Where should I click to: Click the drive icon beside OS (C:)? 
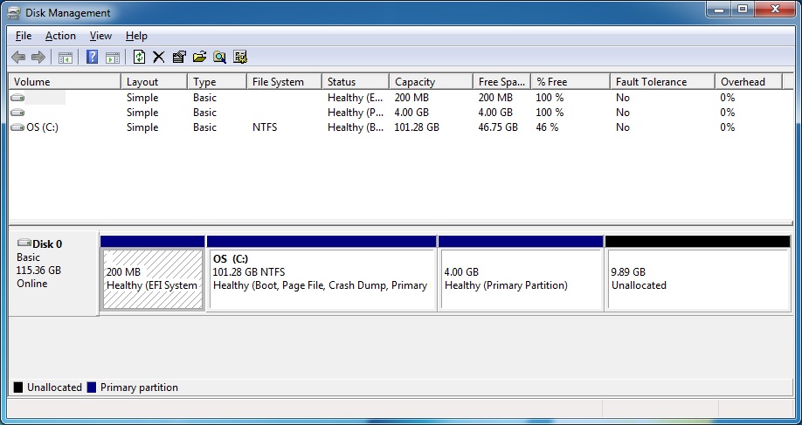coord(17,127)
